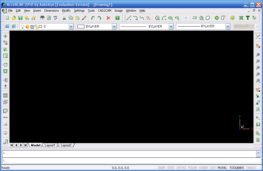The width and height of the screenshot is (263, 171).
Task: Click the Copy icon
Action: click(71, 18)
